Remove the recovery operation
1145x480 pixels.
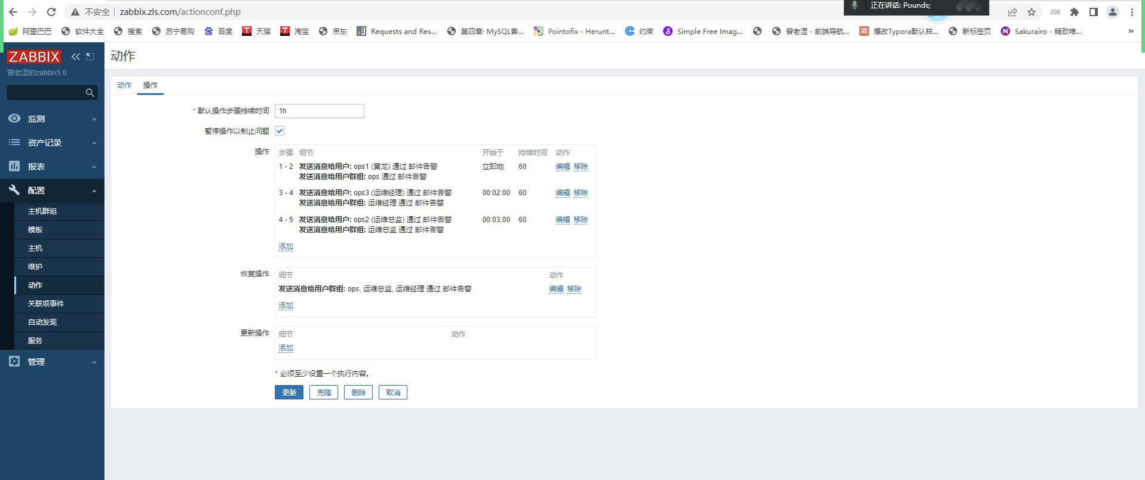(x=574, y=289)
